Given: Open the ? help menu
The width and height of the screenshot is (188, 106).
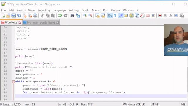Looking at the screenshot, I should [x=137, y=11].
